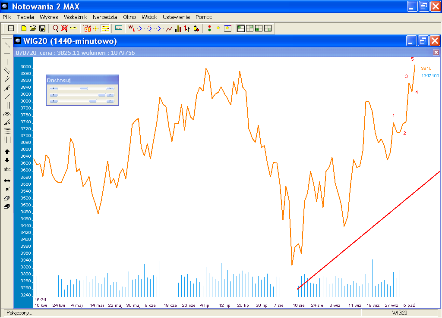Click the red WL toolbar icon

(x=132, y=28)
